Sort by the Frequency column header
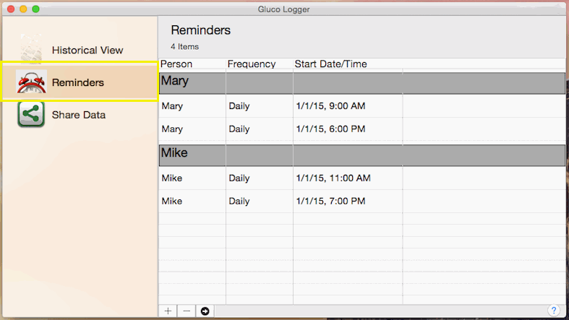Viewport: 569px width, 320px height. click(252, 64)
